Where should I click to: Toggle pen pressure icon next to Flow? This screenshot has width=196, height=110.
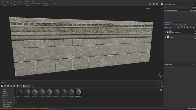(30, 4)
